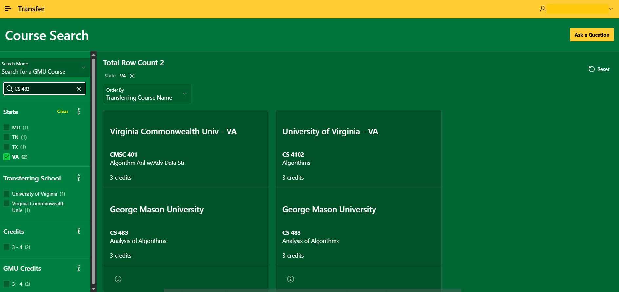Uncheck the VA state checkbox
The image size is (619, 292).
coord(7,157)
